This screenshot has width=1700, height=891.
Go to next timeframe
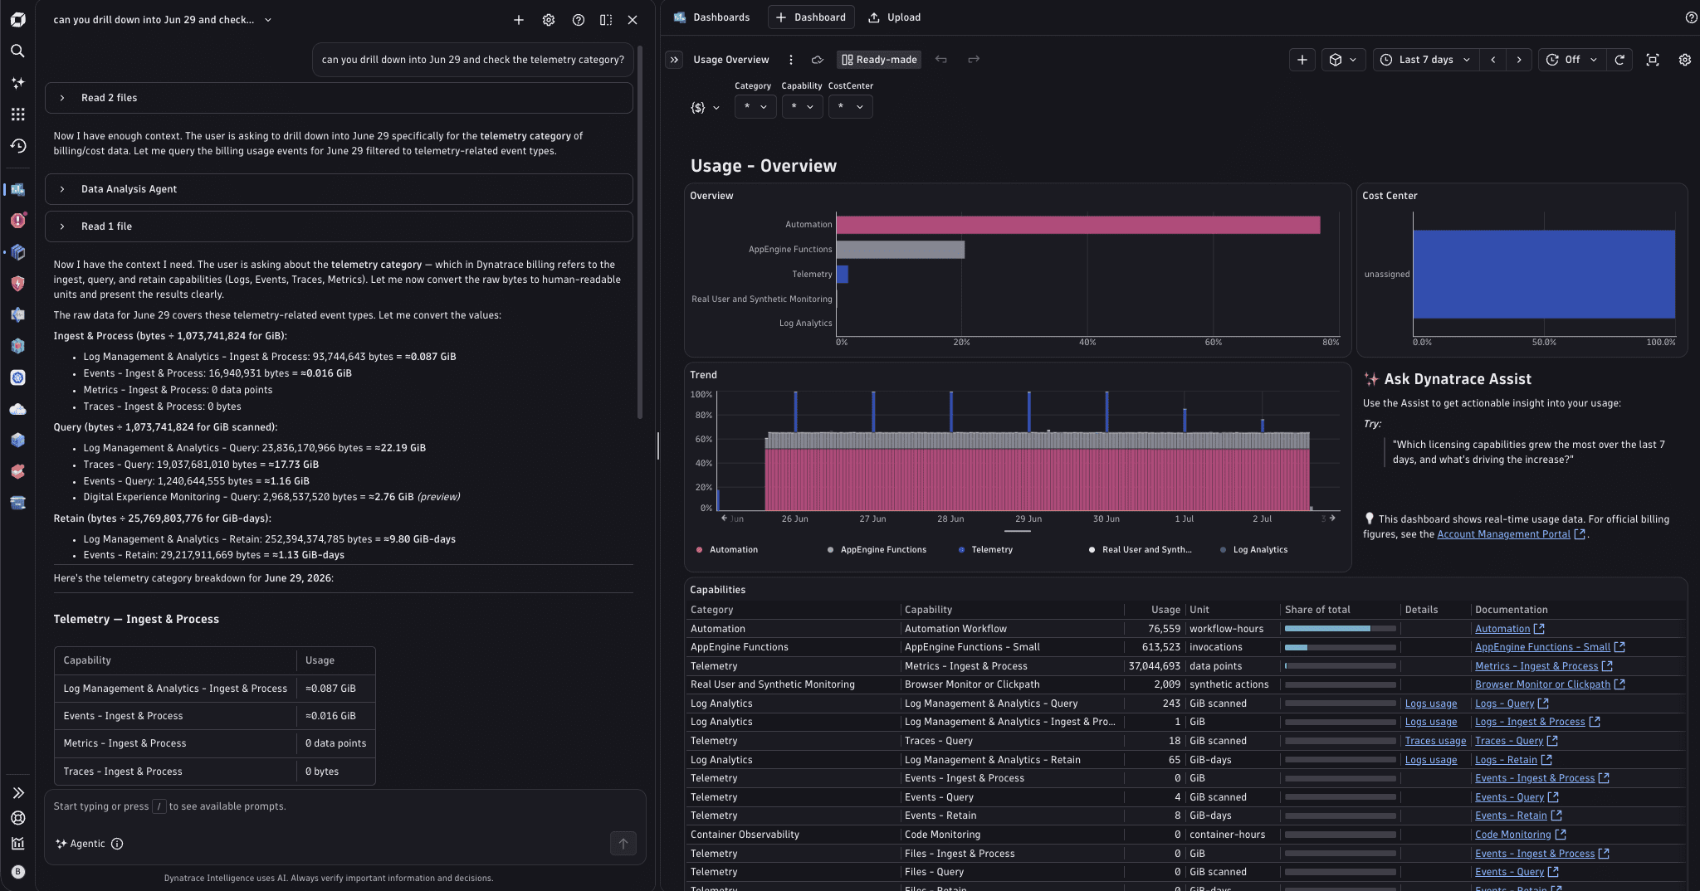pos(1519,60)
